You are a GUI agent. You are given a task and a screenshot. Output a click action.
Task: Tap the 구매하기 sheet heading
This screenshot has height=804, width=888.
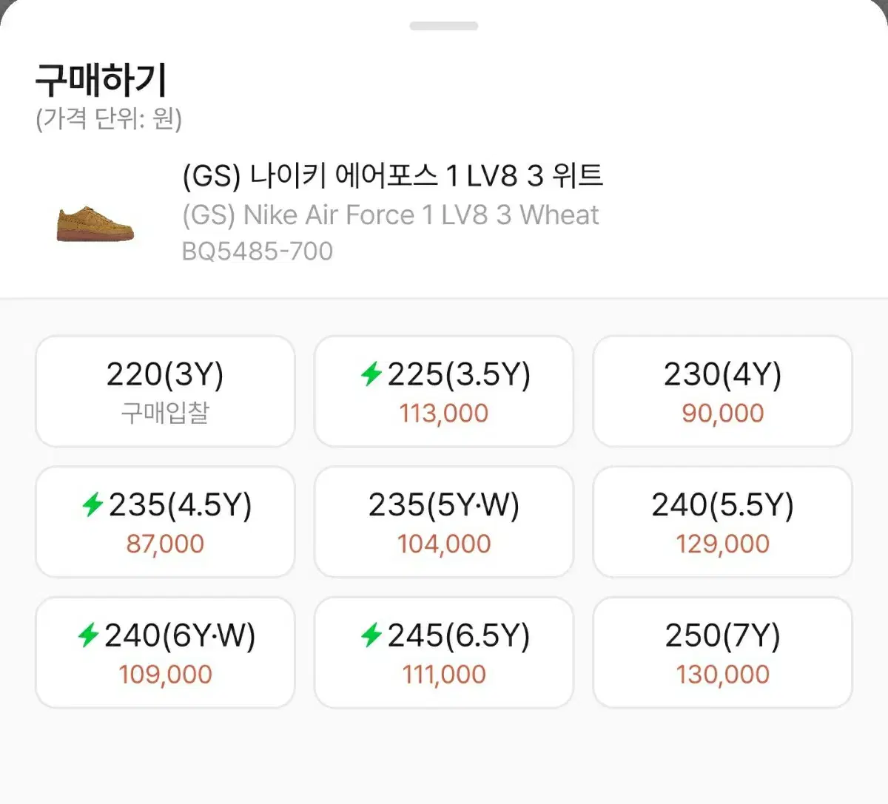(101, 80)
